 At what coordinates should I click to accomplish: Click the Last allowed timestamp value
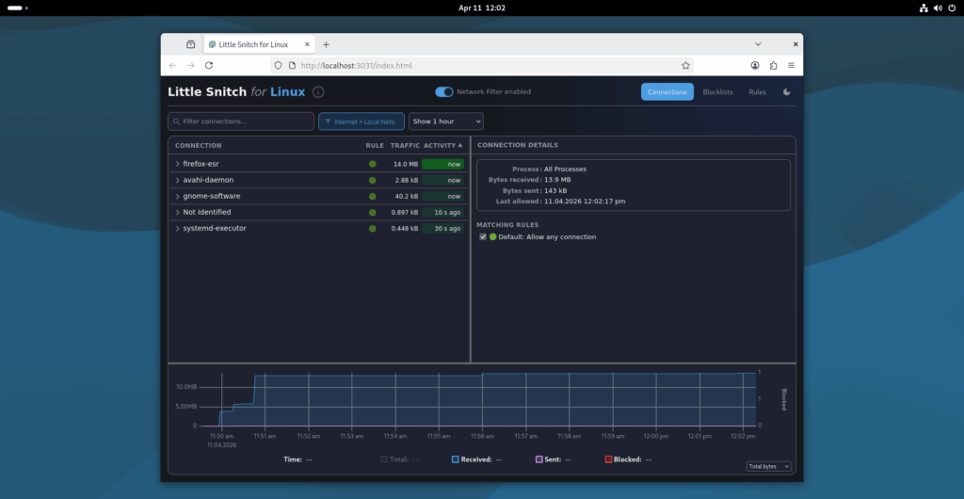[585, 201]
